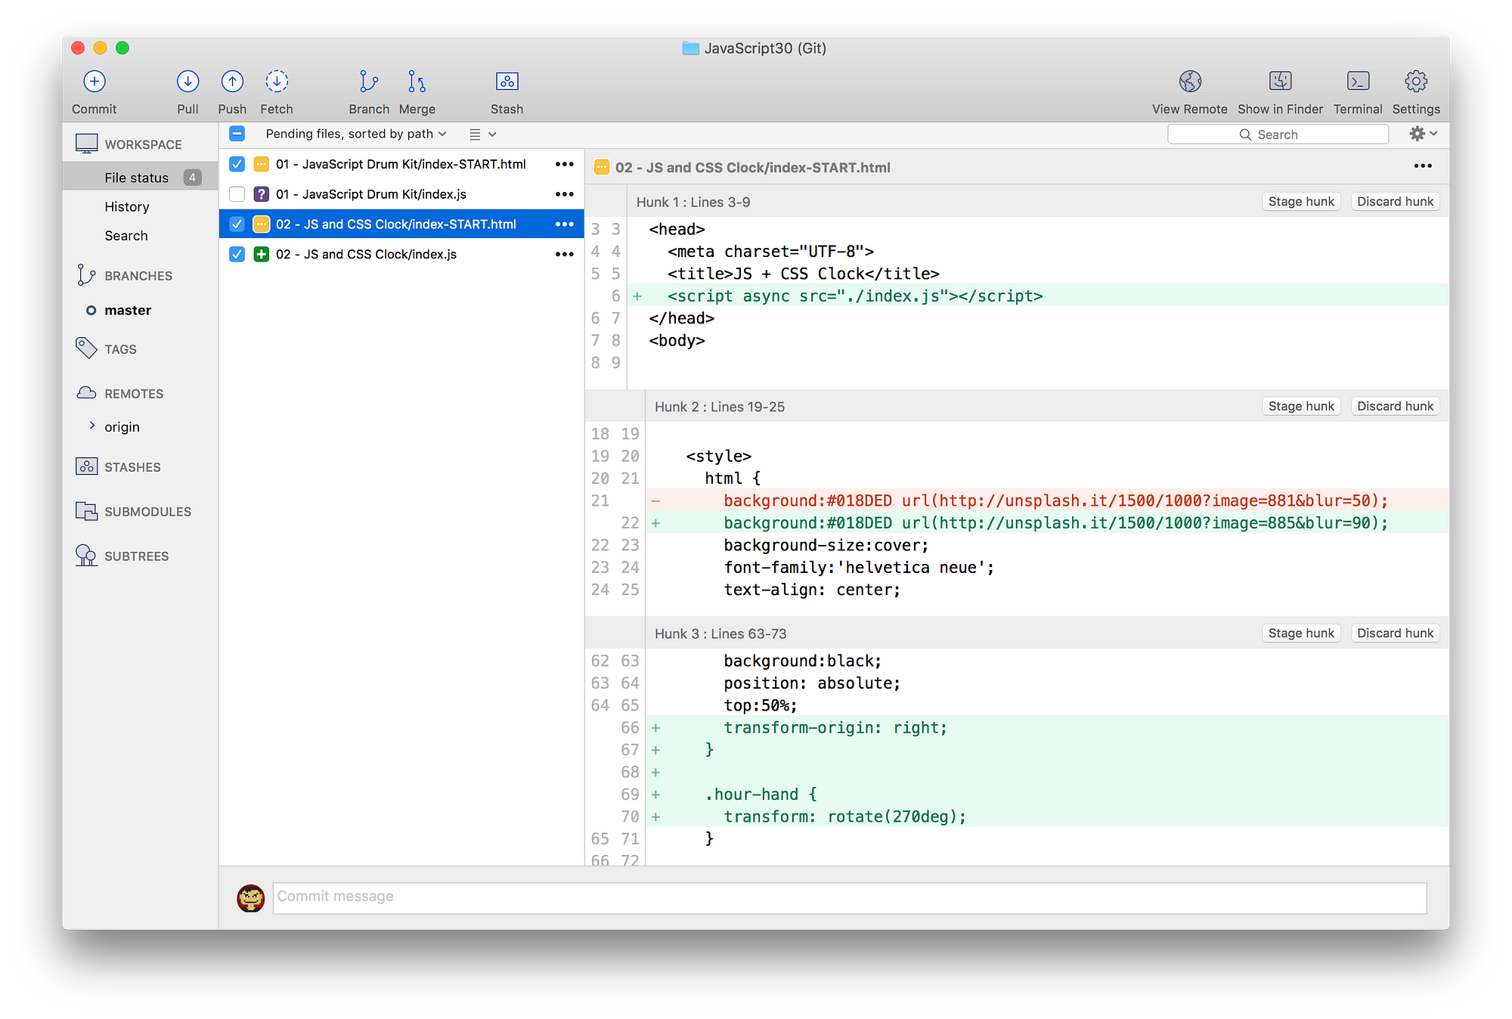The height and width of the screenshot is (1019, 1512).
Task: Uncheck 02 - JS and CSS Clock/index-START.html
Action: pyautogui.click(x=237, y=225)
